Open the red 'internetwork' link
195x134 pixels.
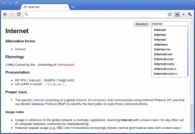pos(66,65)
